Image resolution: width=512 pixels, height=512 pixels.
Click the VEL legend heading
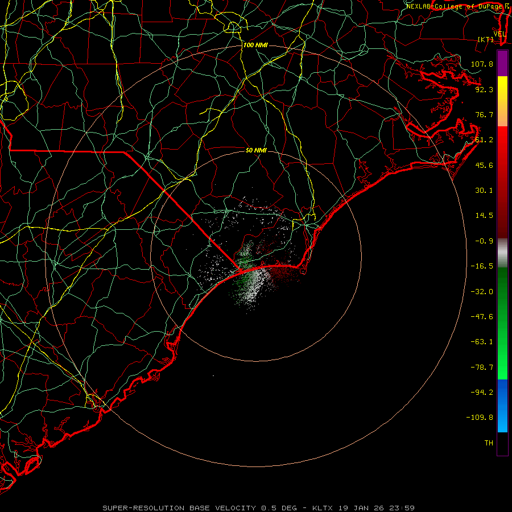point(500,34)
